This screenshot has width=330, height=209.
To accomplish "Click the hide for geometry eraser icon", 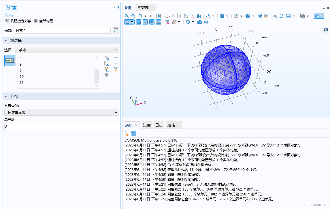I will (x=167, y=22).
